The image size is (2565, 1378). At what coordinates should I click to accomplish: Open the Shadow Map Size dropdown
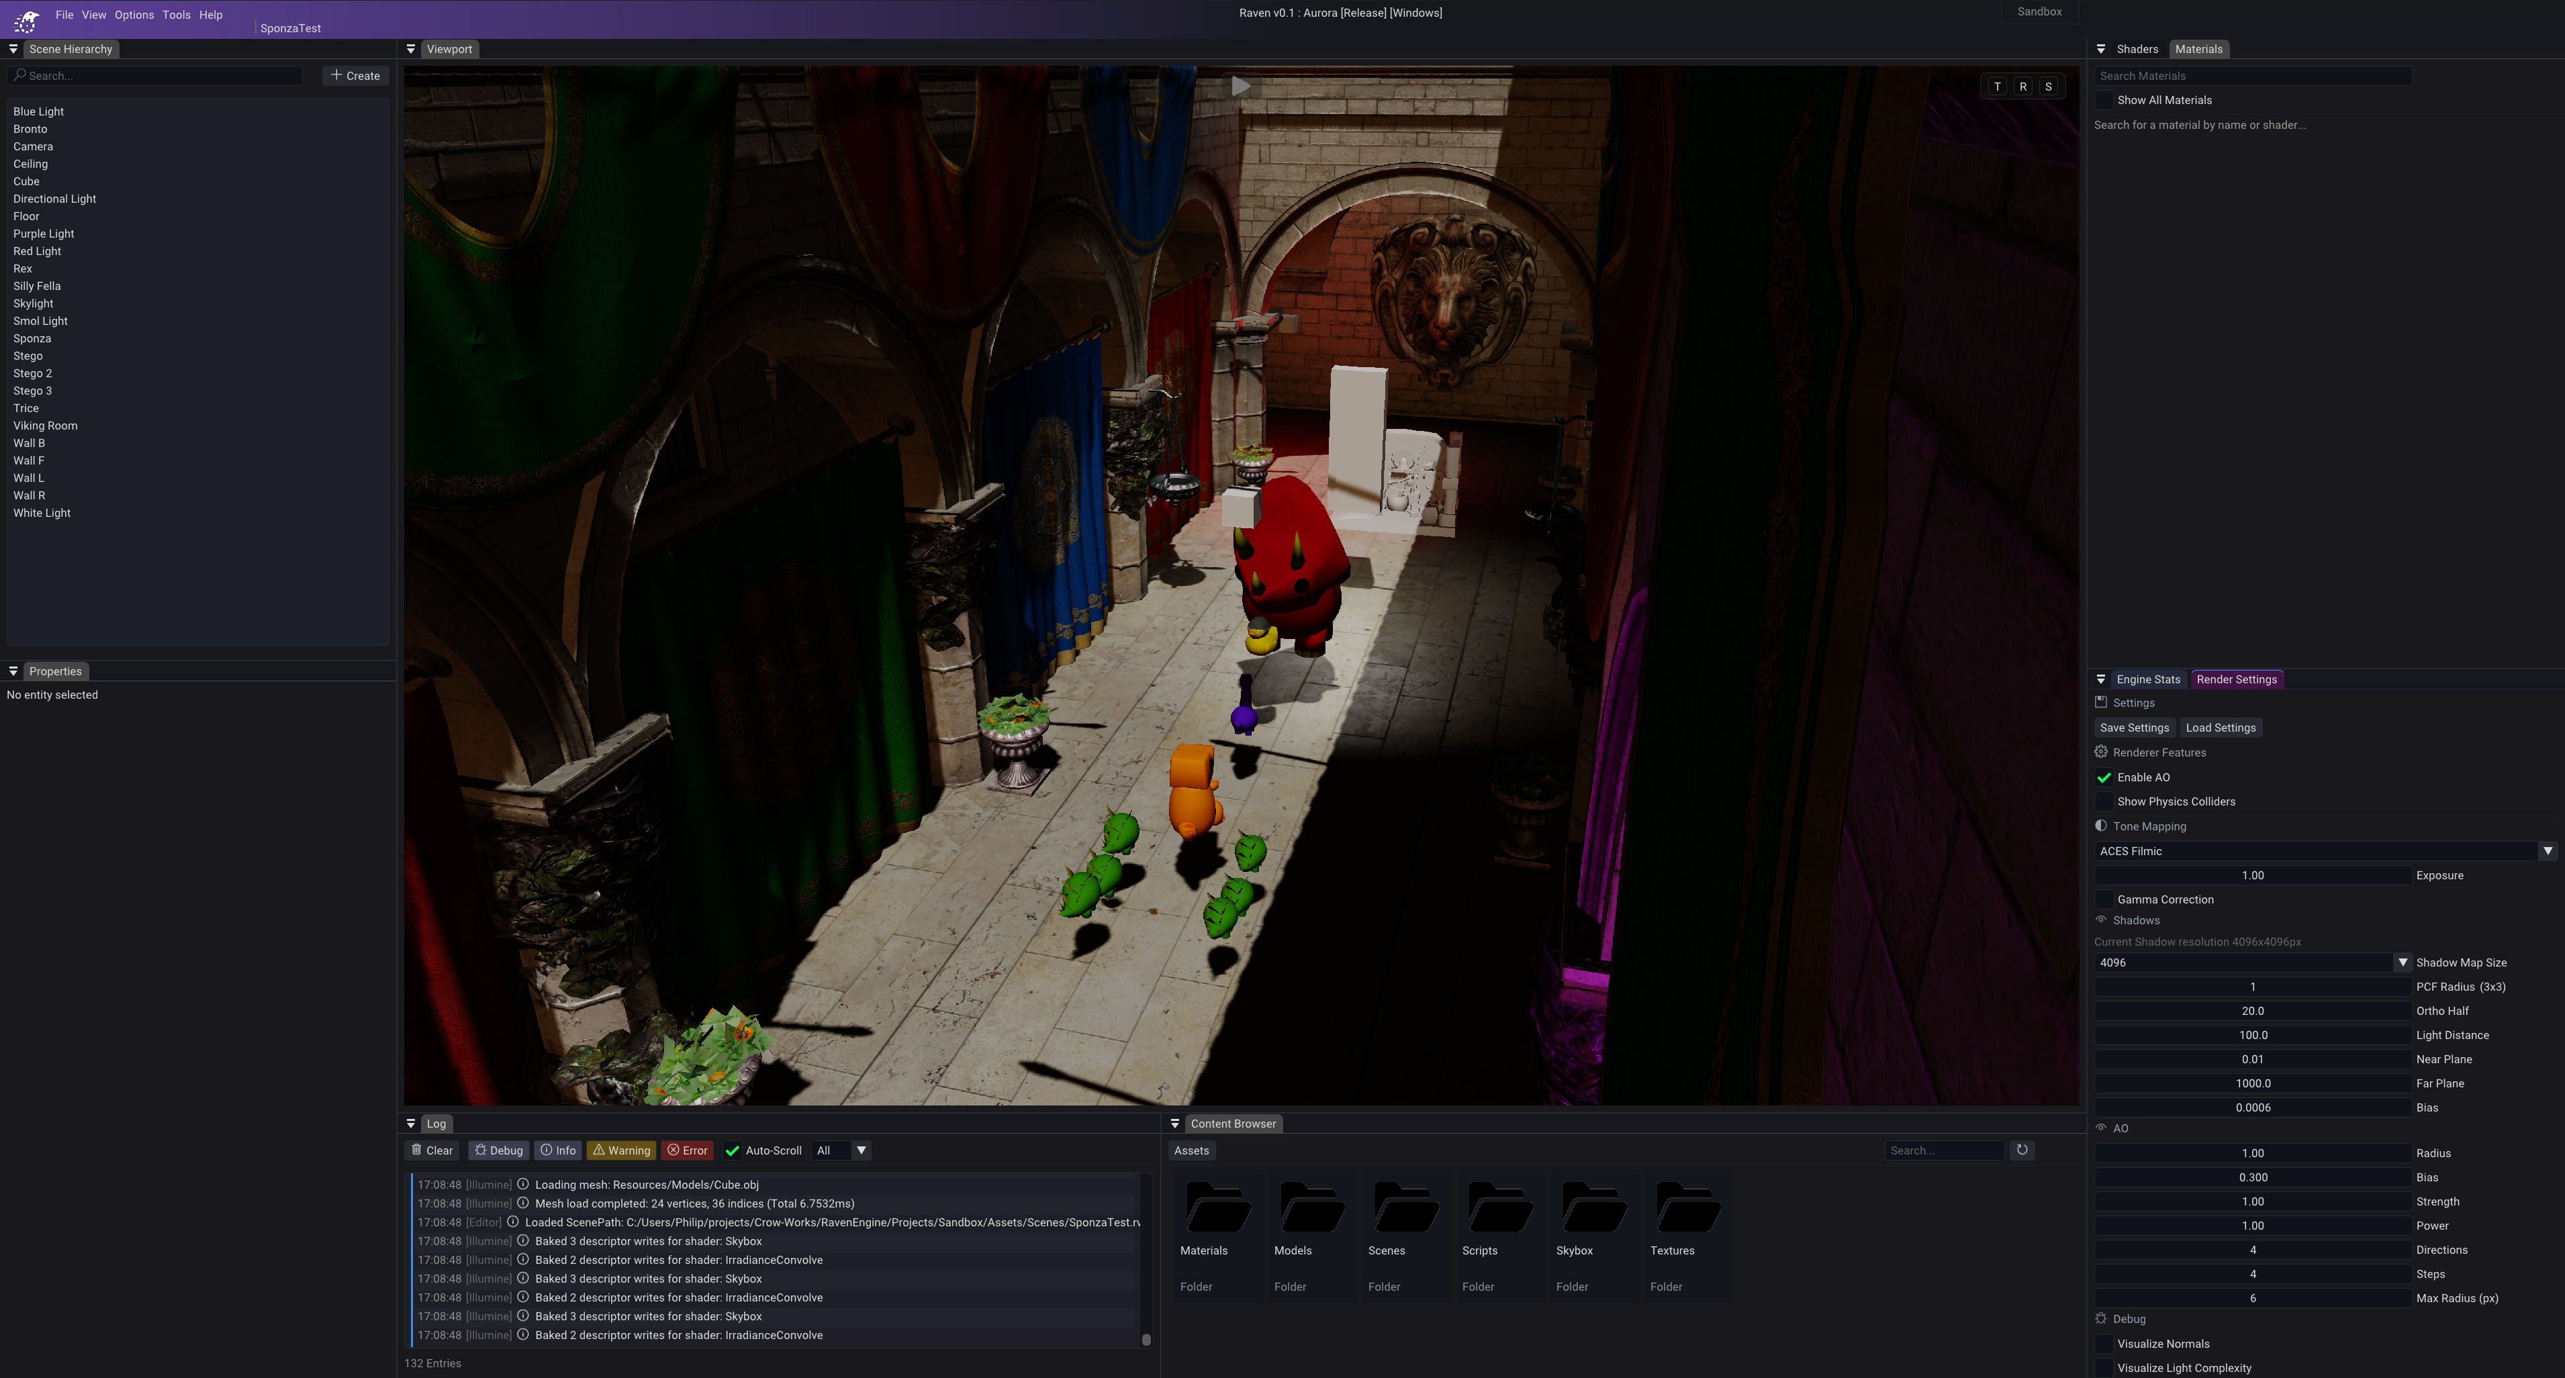2252,963
